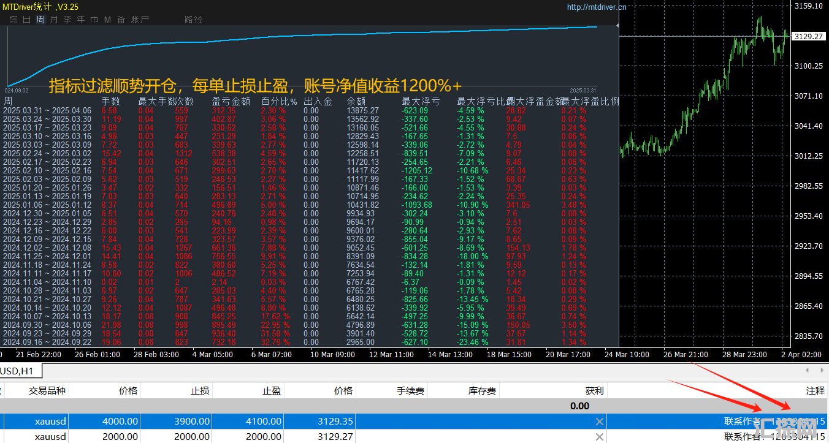829x443 pixels.
Task: Select the 月 (month) statistics tab
Action: point(54,20)
